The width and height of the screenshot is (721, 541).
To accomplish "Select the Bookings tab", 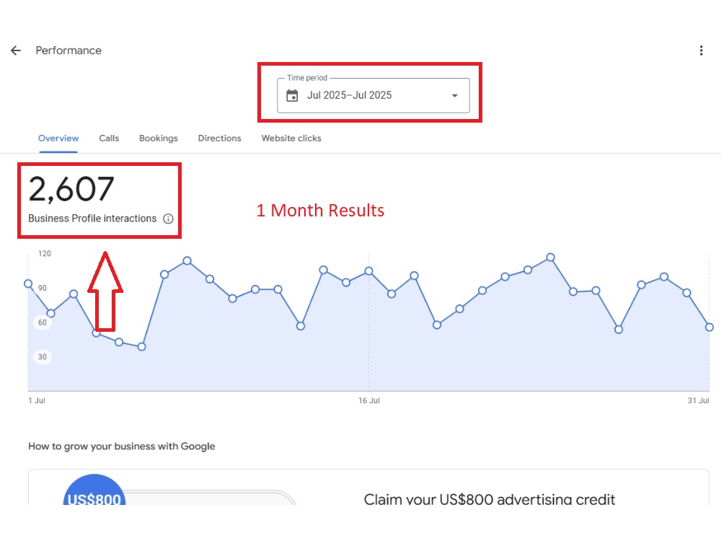I will coord(158,138).
